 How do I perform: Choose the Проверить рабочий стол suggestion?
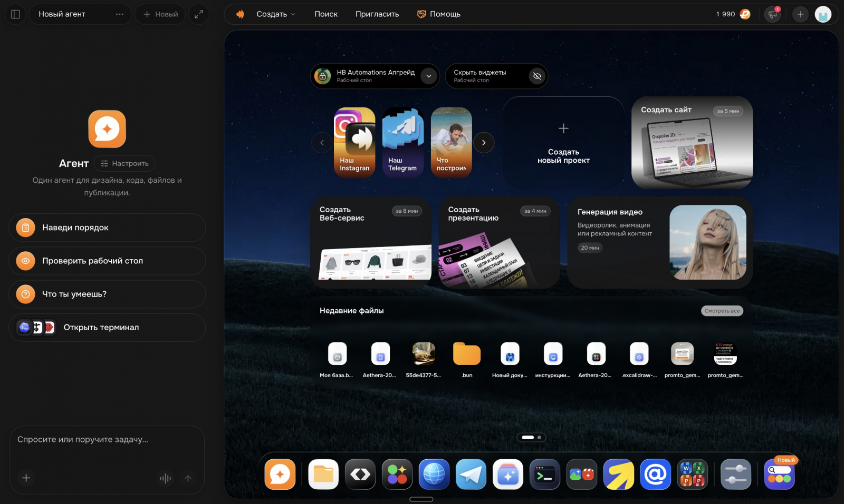click(107, 261)
